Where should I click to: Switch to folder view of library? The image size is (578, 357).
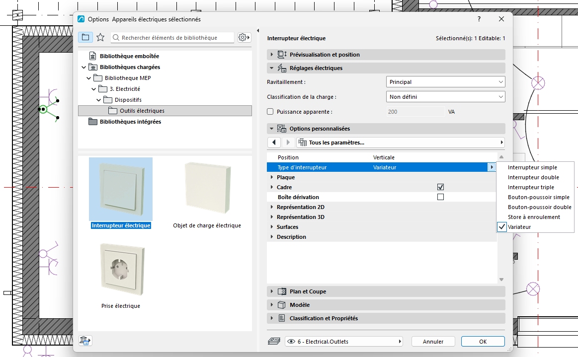(x=85, y=37)
